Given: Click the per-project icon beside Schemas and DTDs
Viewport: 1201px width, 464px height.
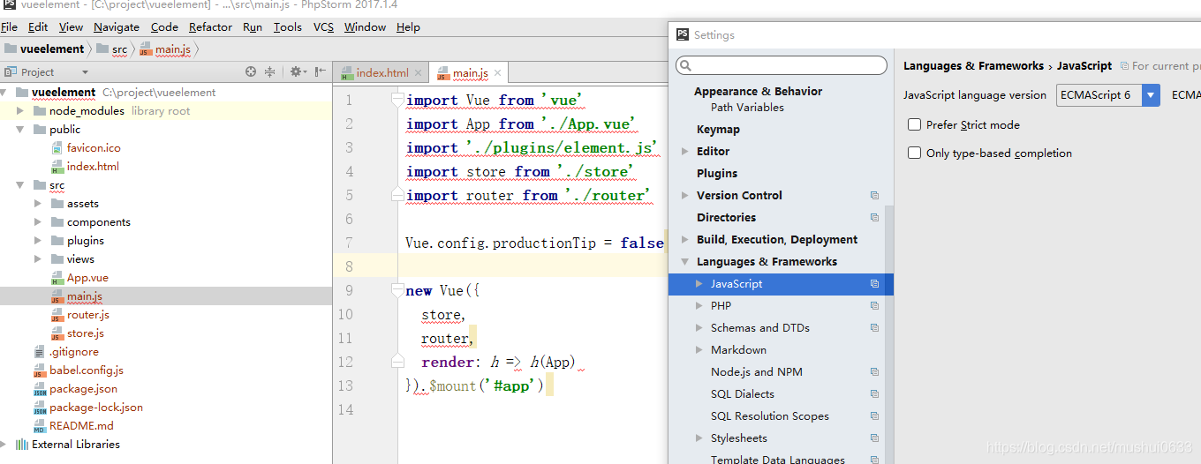Looking at the screenshot, I should point(874,328).
